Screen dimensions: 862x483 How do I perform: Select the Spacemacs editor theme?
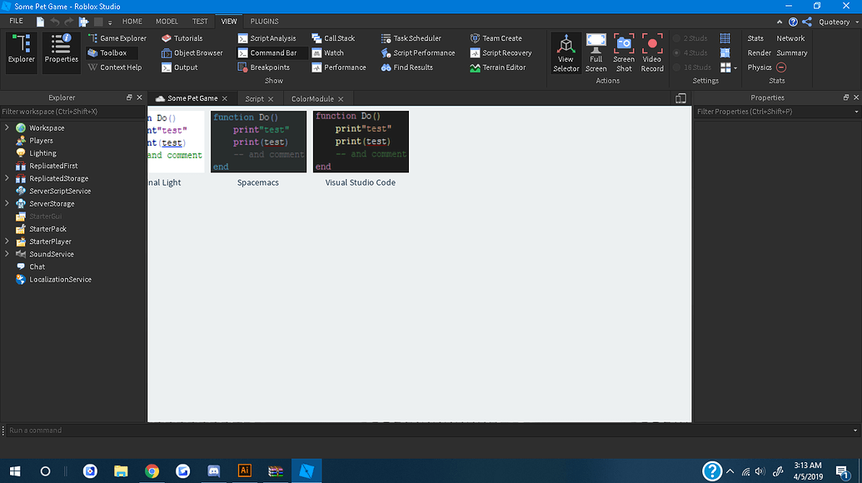pyautogui.click(x=258, y=142)
